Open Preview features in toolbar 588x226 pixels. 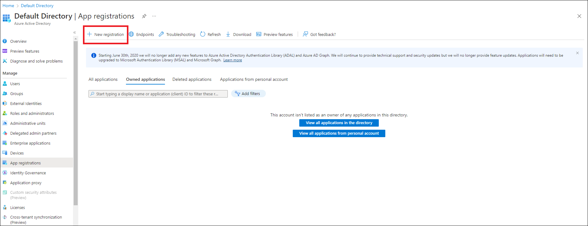pos(275,34)
